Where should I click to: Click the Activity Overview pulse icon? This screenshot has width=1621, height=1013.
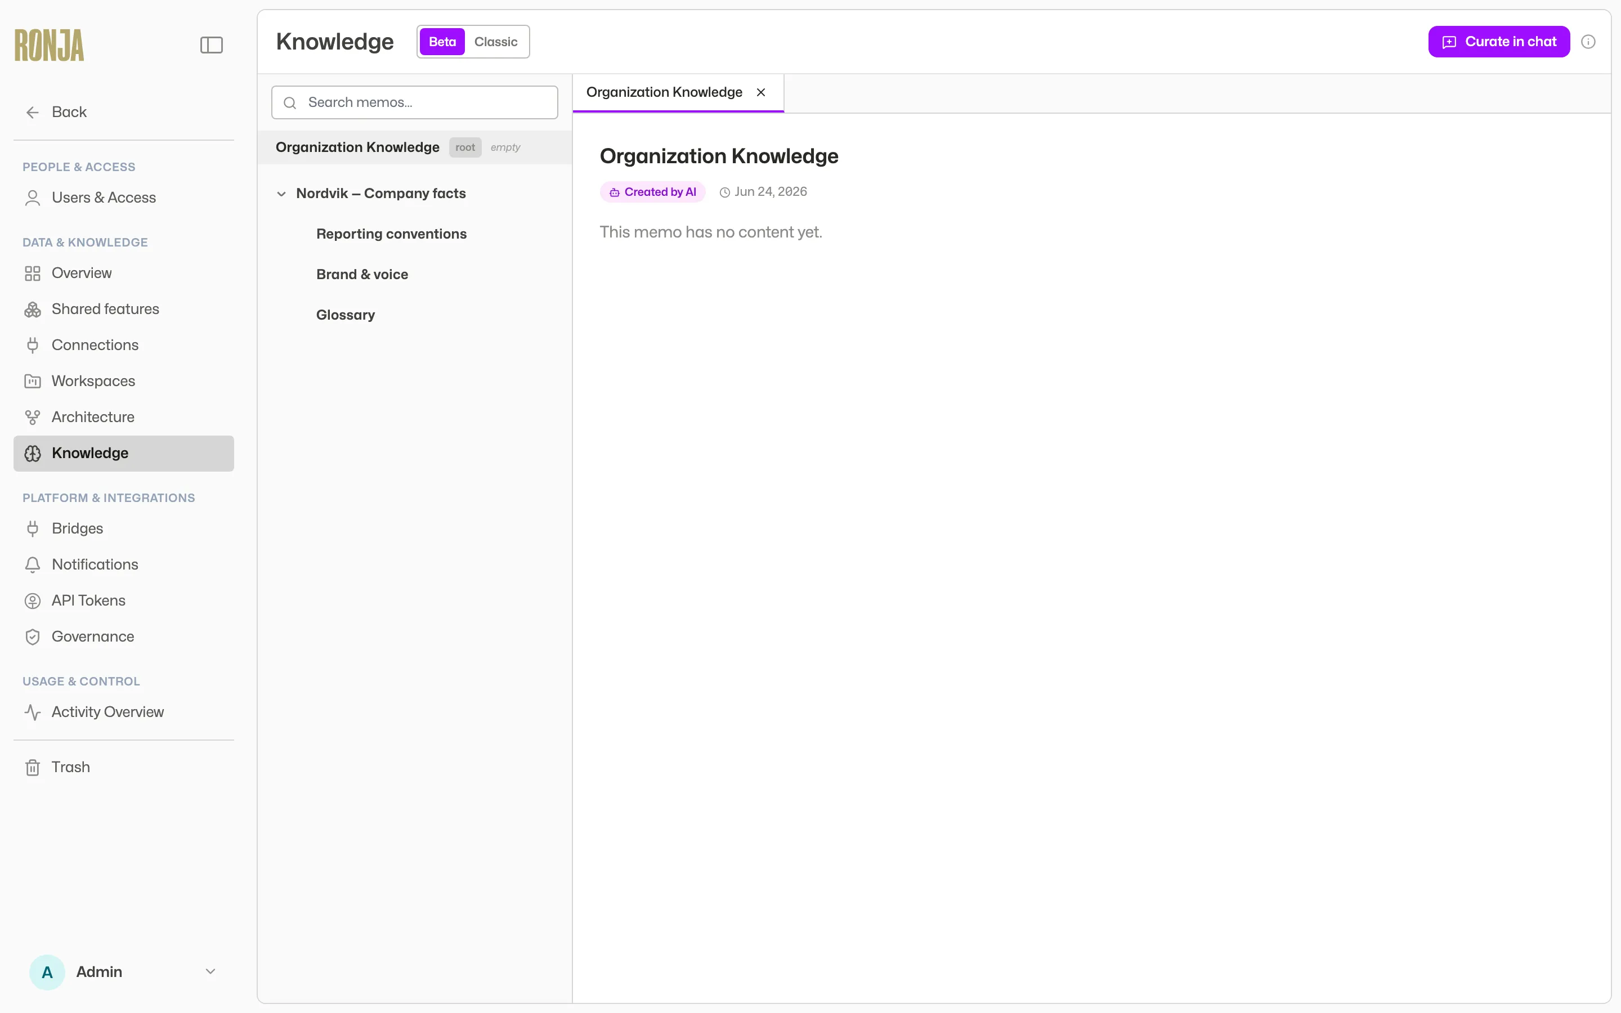(x=32, y=712)
